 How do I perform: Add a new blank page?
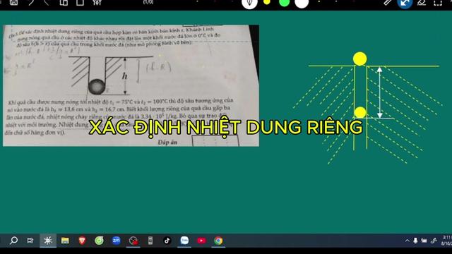[x=80, y=3]
